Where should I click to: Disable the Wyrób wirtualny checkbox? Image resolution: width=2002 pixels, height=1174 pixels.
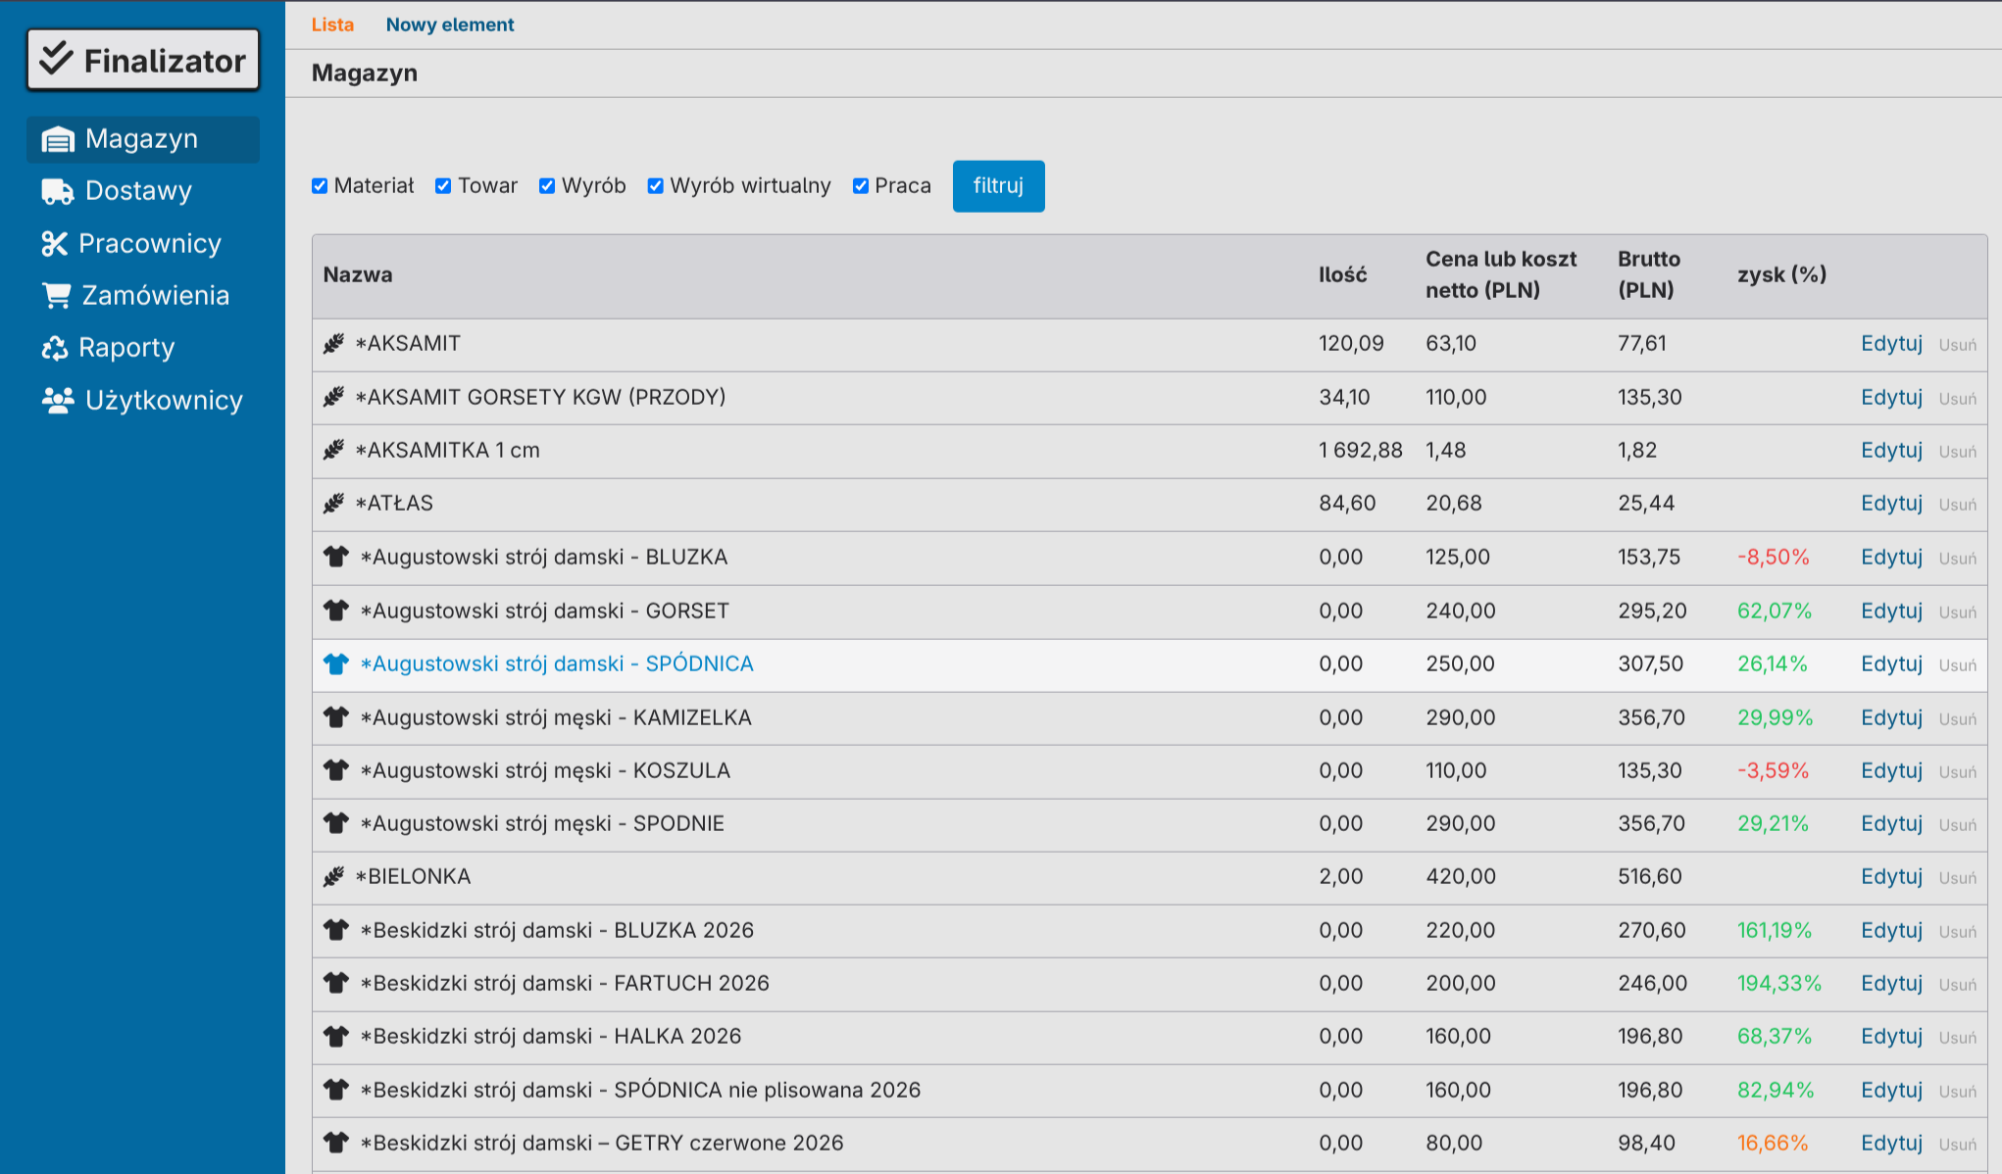pos(656,186)
